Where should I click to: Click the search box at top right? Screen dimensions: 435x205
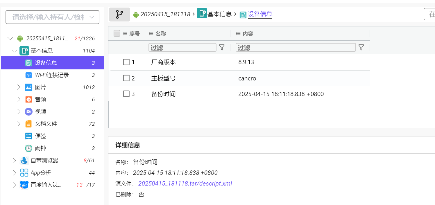coord(429,14)
